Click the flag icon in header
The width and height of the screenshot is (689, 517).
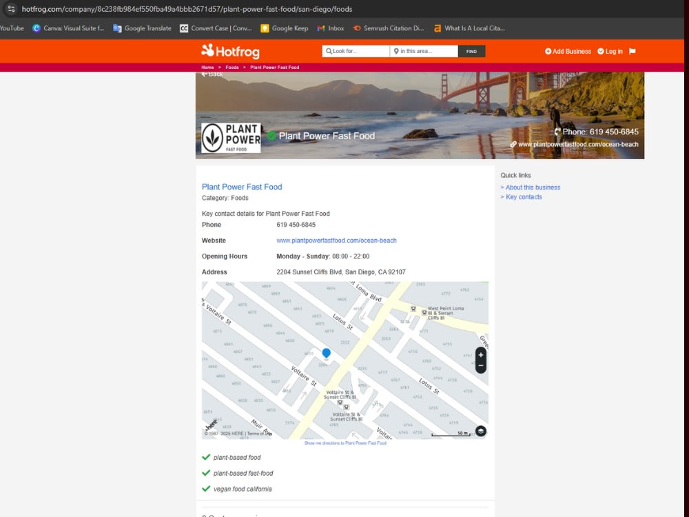pyautogui.click(x=633, y=51)
